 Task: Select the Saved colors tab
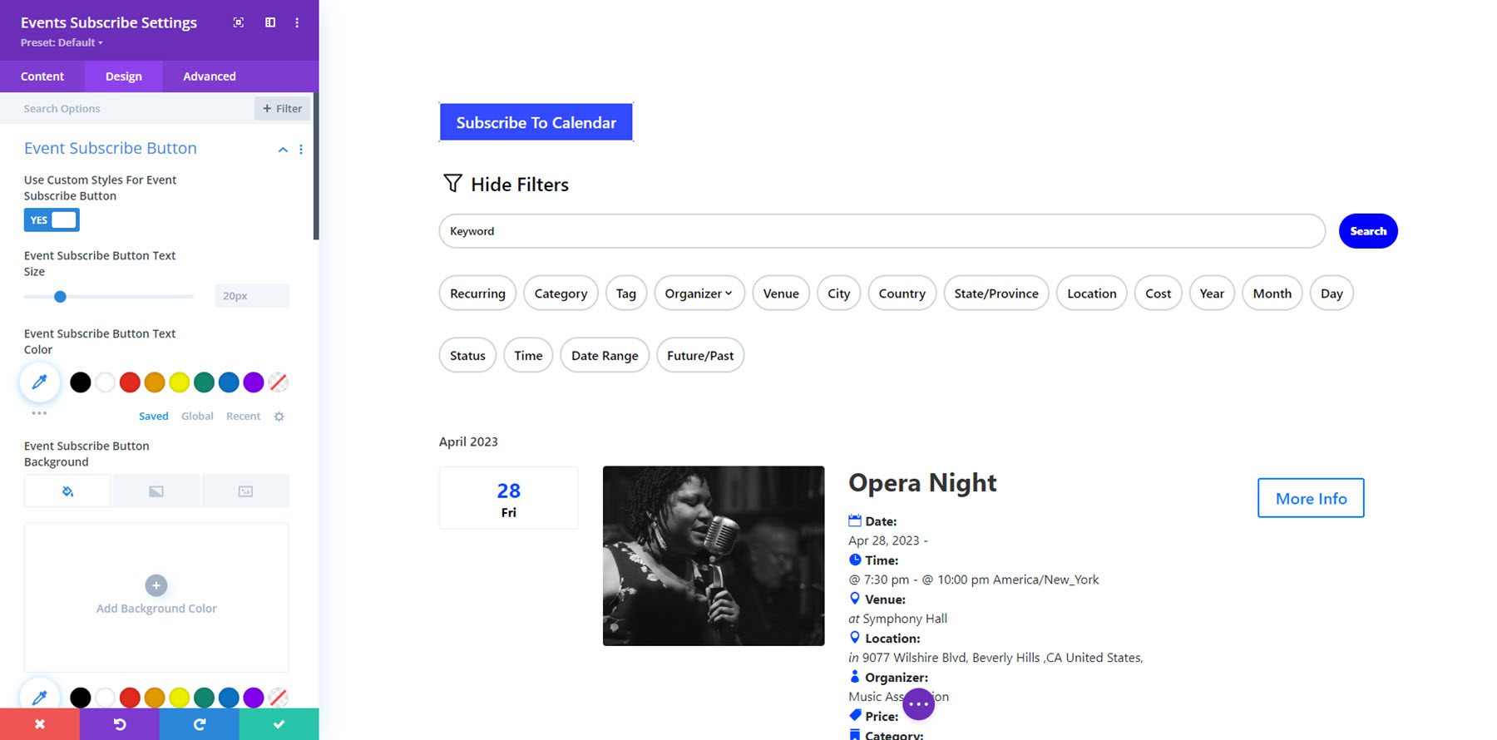click(x=153, y=417)
